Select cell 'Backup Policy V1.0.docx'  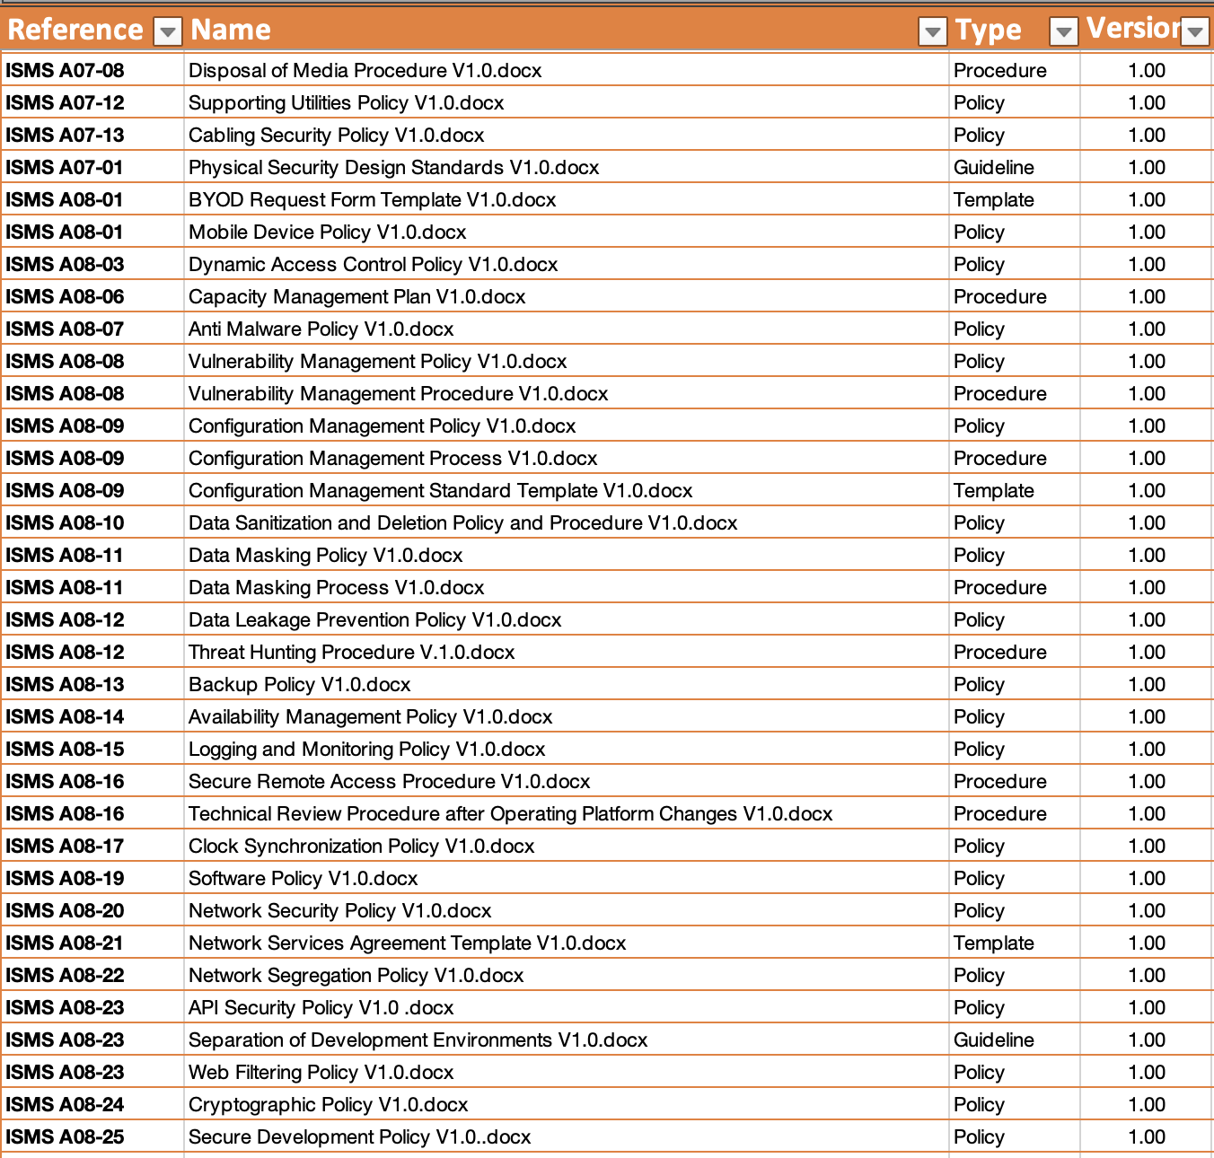pos(567,684)
